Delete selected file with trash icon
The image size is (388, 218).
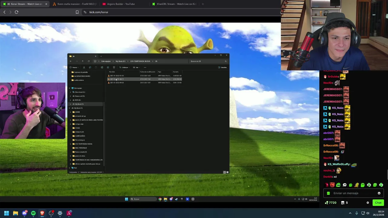click(x=114, y=68)
